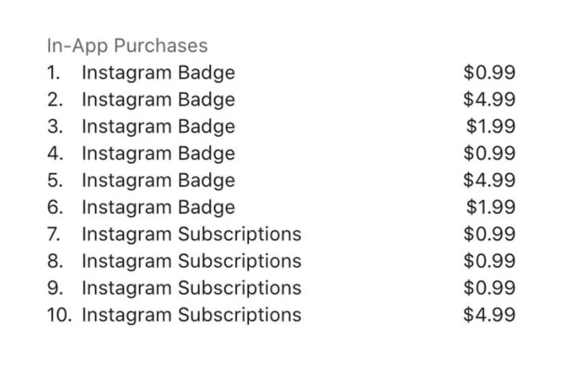
Task: Select item 4 Instagram Badge label
Action: (158, 154)
